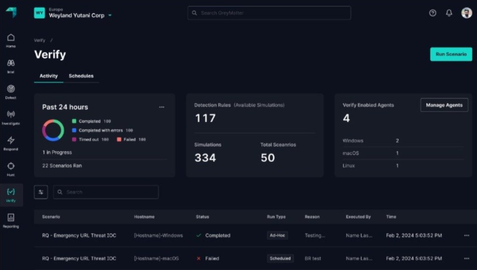Click the blue Completed with errors swatch

pos(74,130)
